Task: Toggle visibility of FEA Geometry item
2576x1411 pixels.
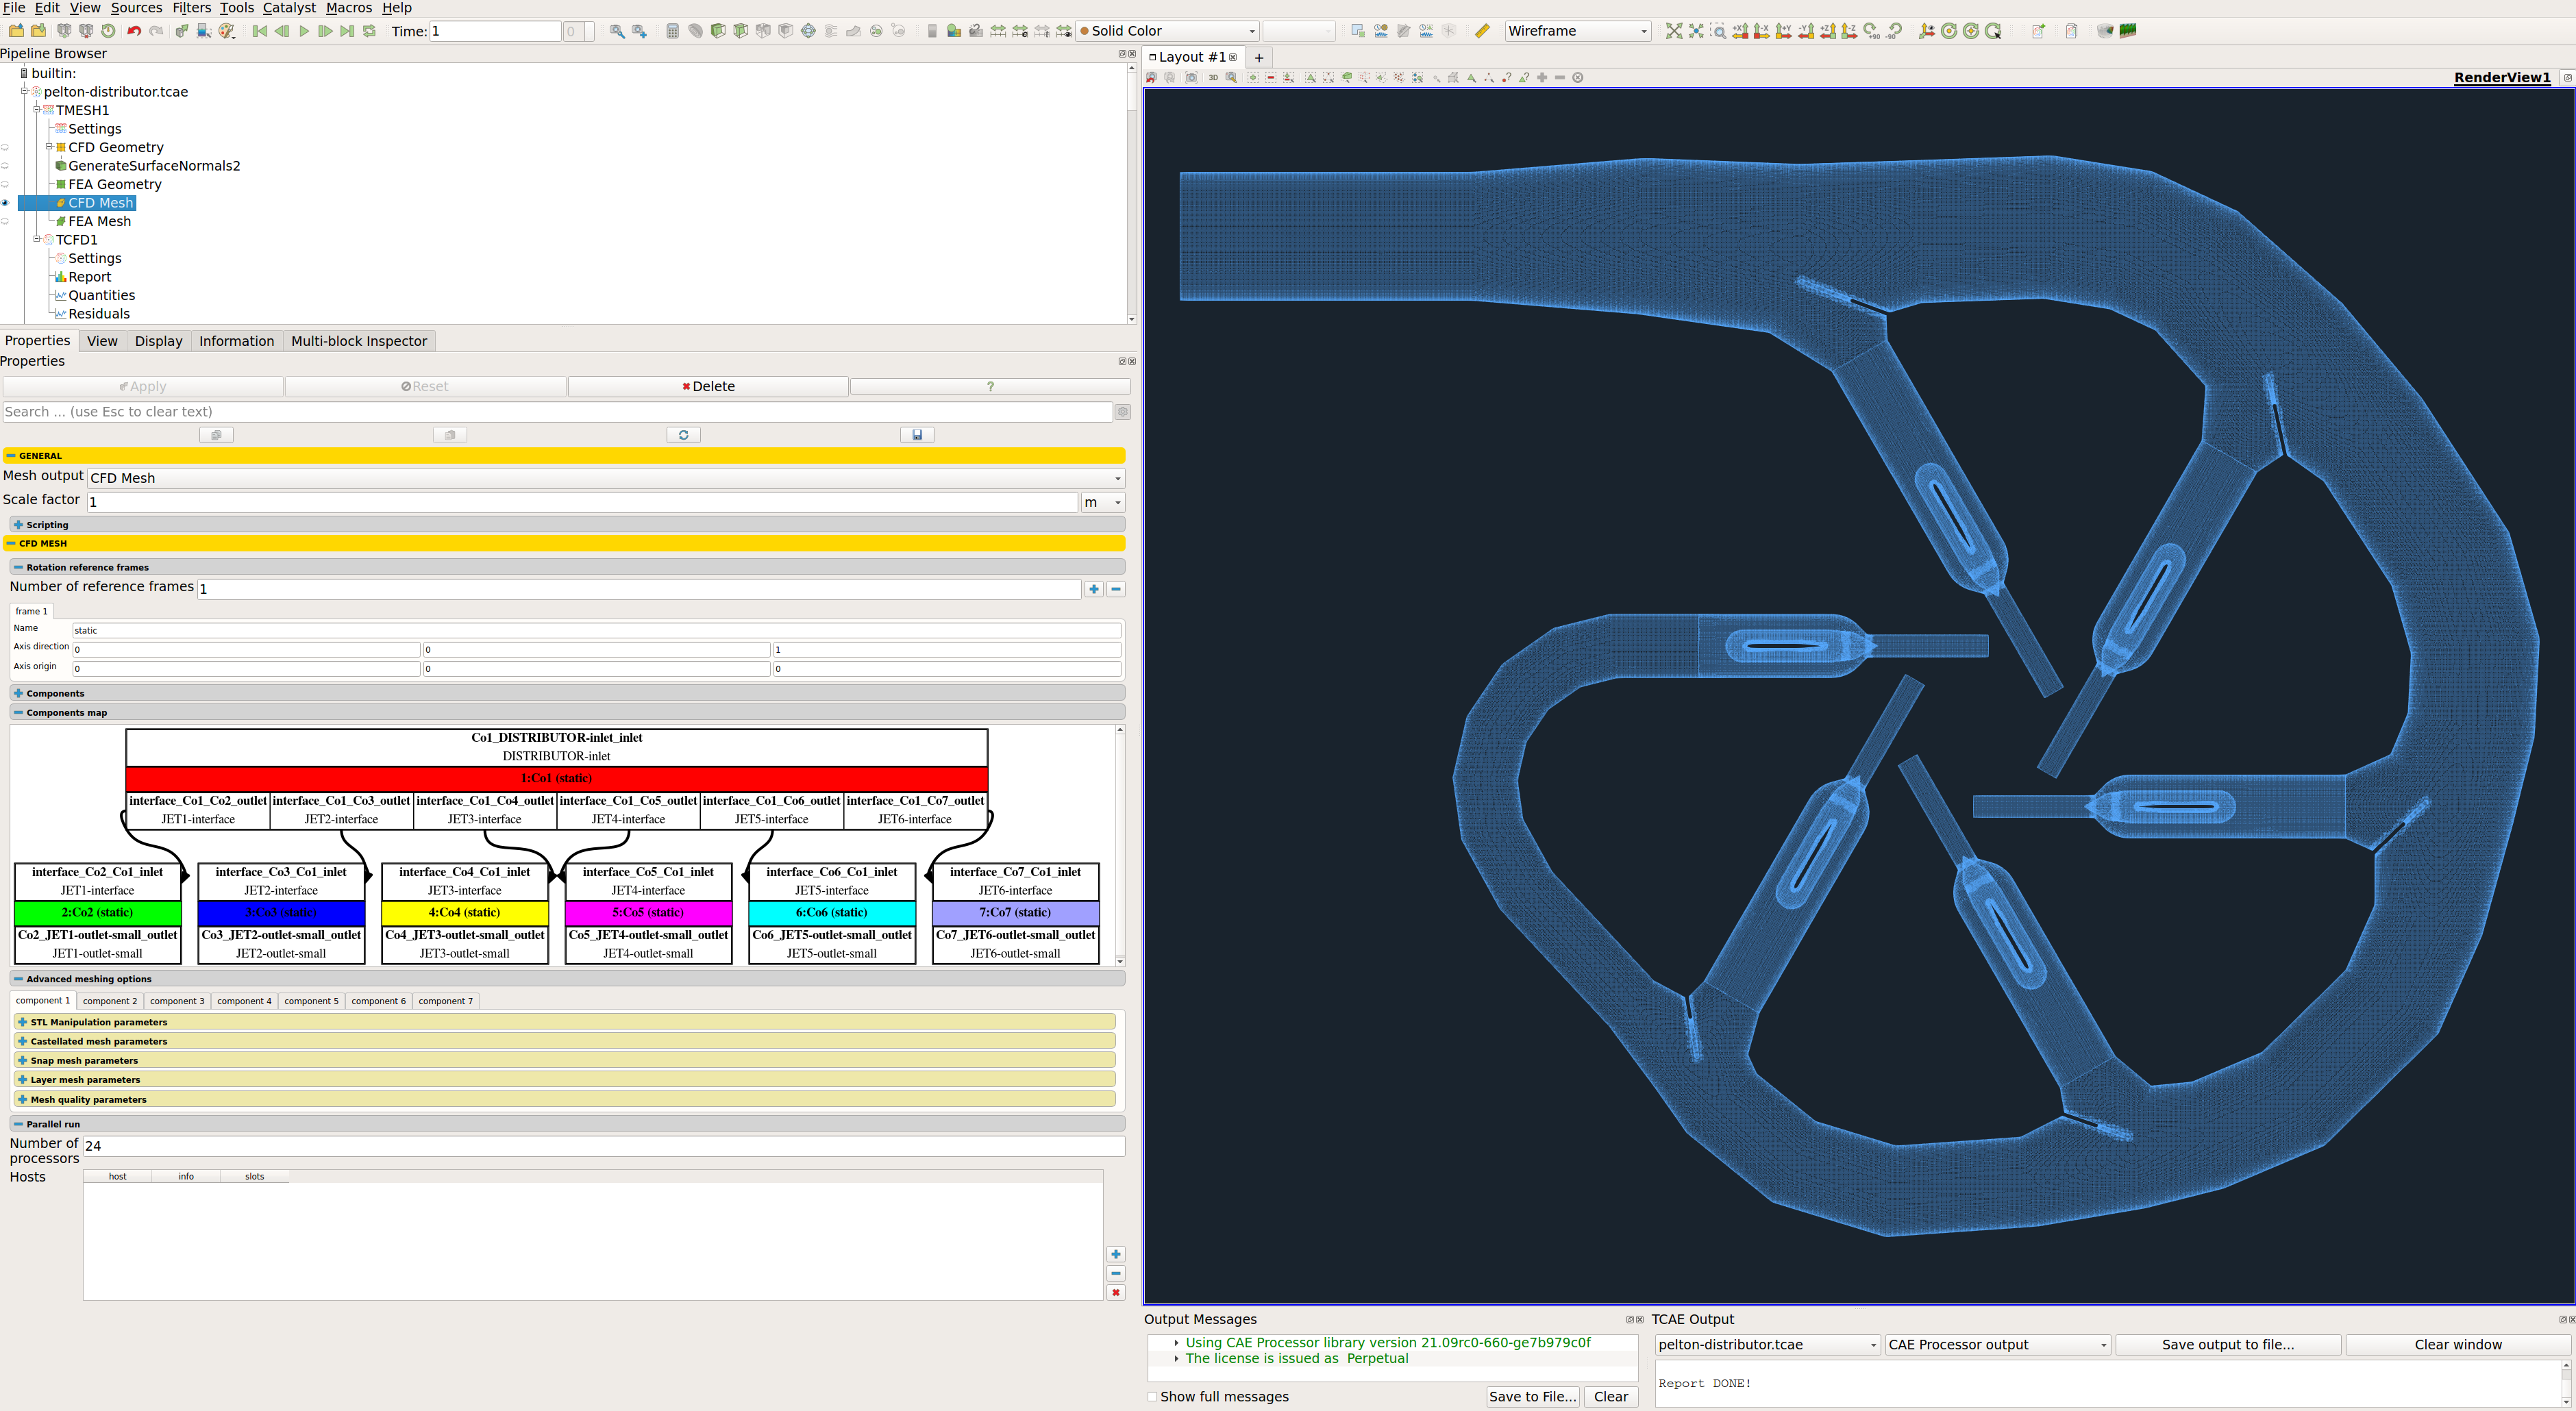Action: tap(6, 184)
